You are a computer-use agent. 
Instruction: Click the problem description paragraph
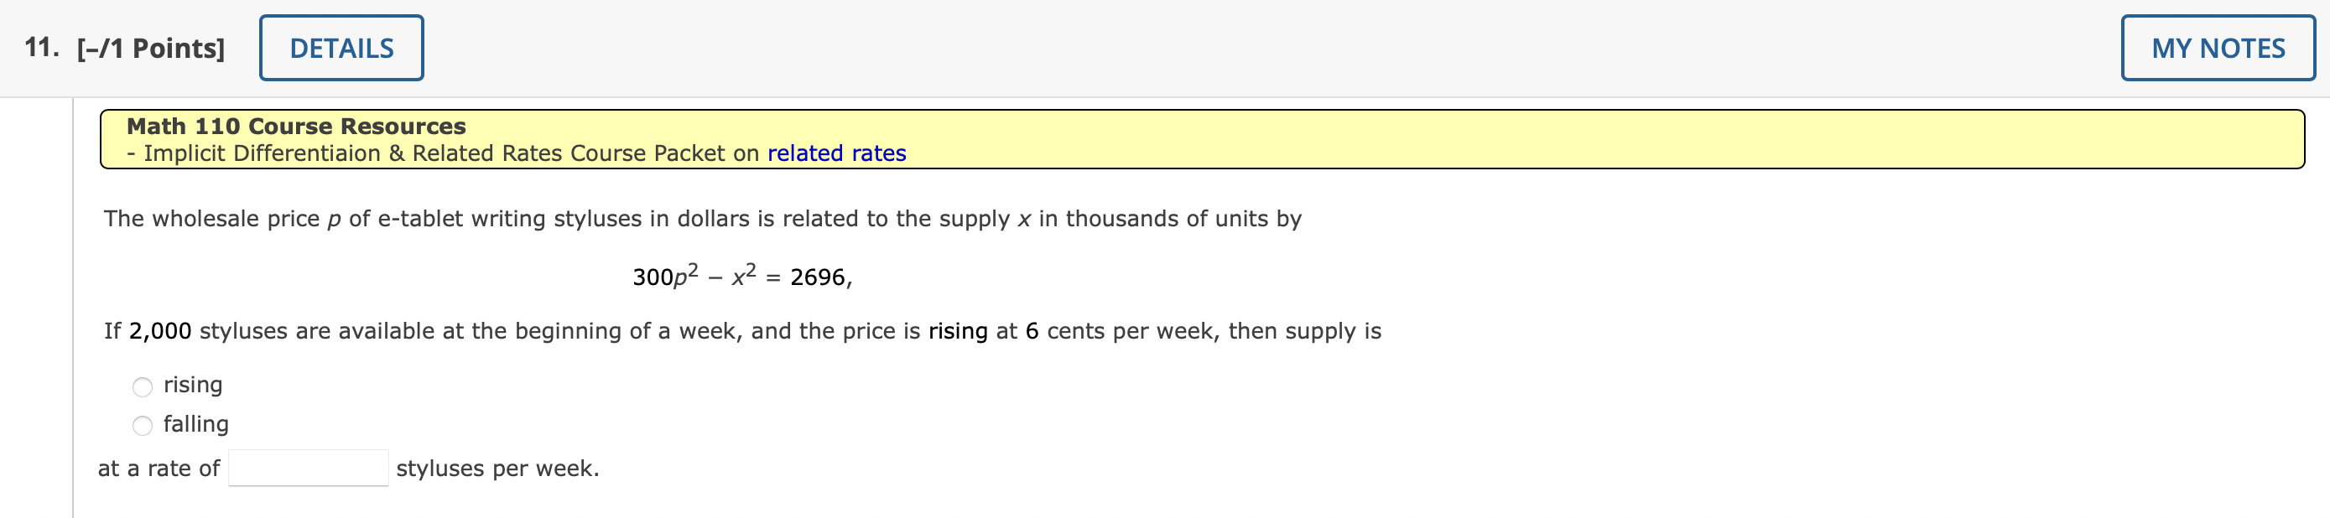(701, 217)
